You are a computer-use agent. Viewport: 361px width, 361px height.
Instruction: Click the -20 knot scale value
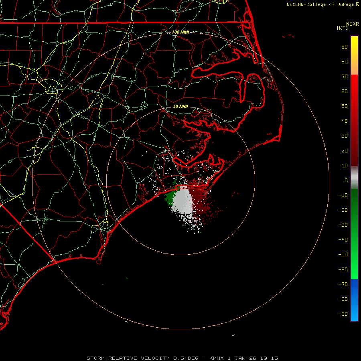[x=343, y=210]
